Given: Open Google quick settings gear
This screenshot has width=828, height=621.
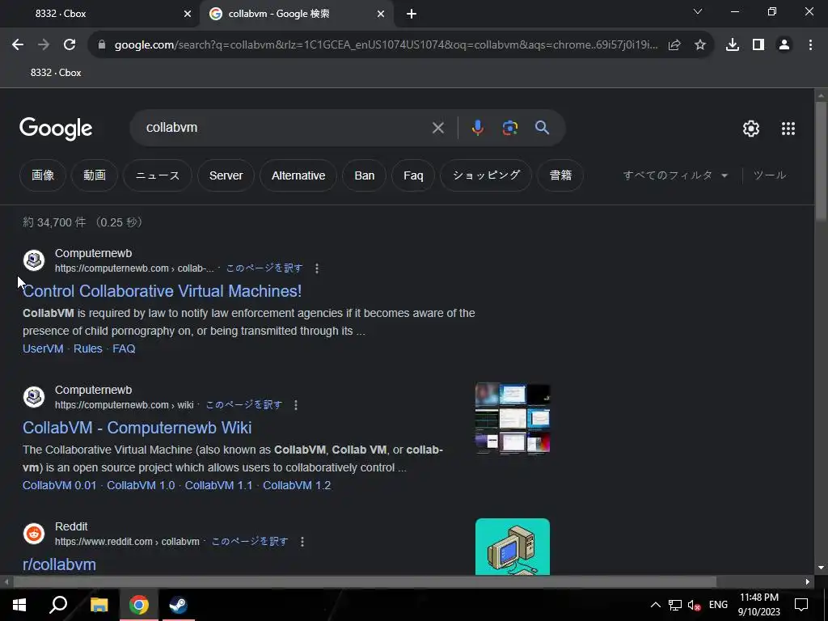Looking at the screenshot, I should [x=751, y=129].
